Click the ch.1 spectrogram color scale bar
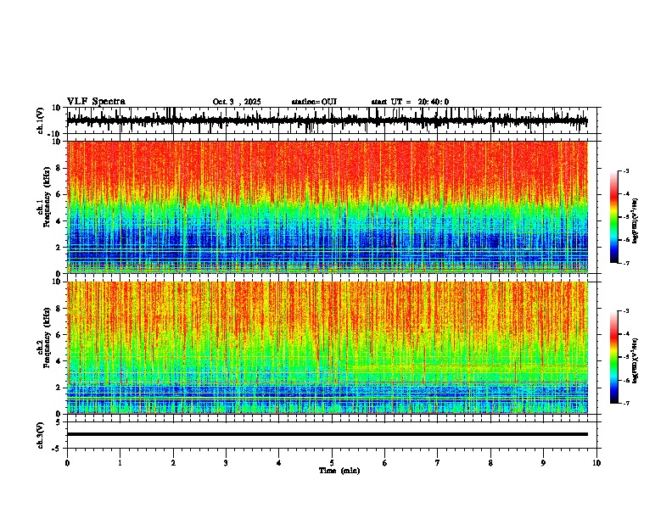Viewport: 672px width, 519px height. [x=613, y=217]
